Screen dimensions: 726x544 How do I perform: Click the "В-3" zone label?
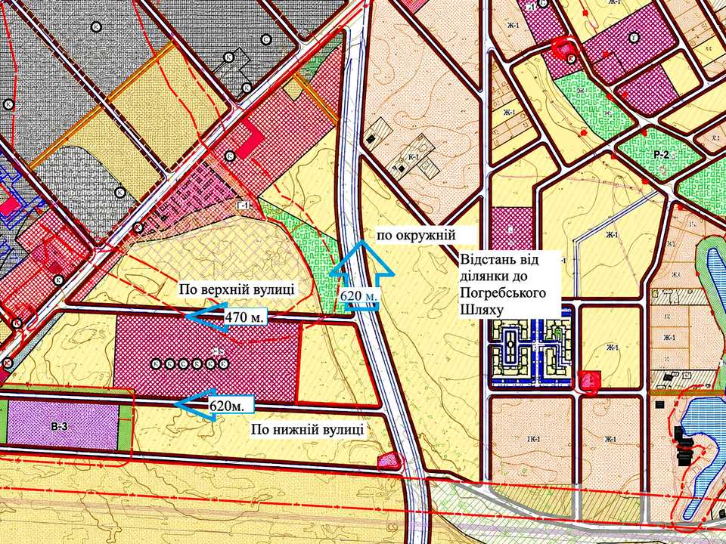59,427
